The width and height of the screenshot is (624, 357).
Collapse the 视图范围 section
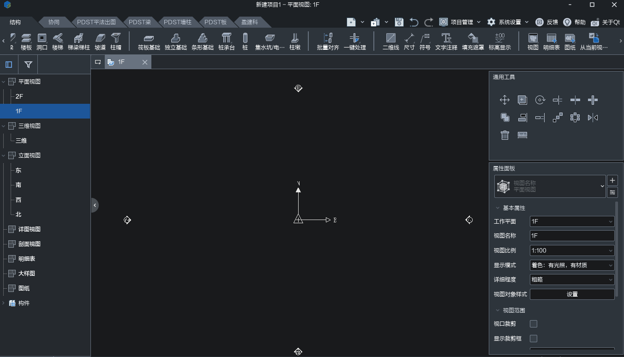[498, 310]
